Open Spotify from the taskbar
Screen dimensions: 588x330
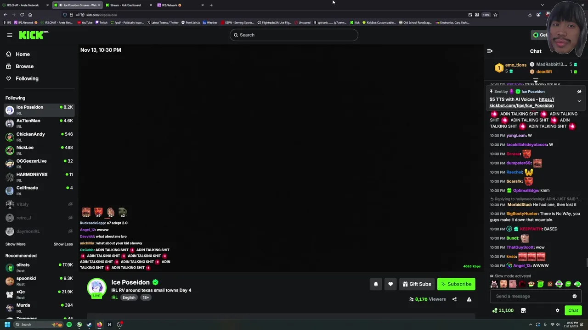click(x=69, y=324)
